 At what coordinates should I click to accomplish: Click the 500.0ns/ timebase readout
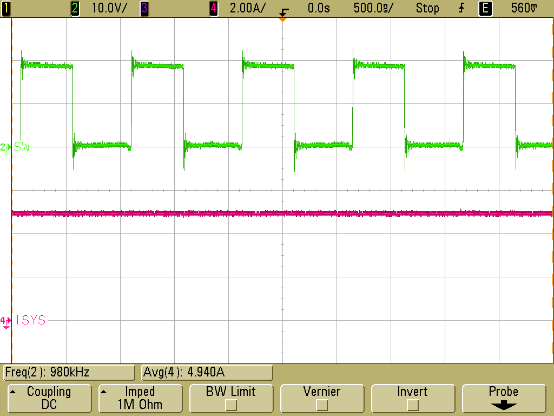373,8
